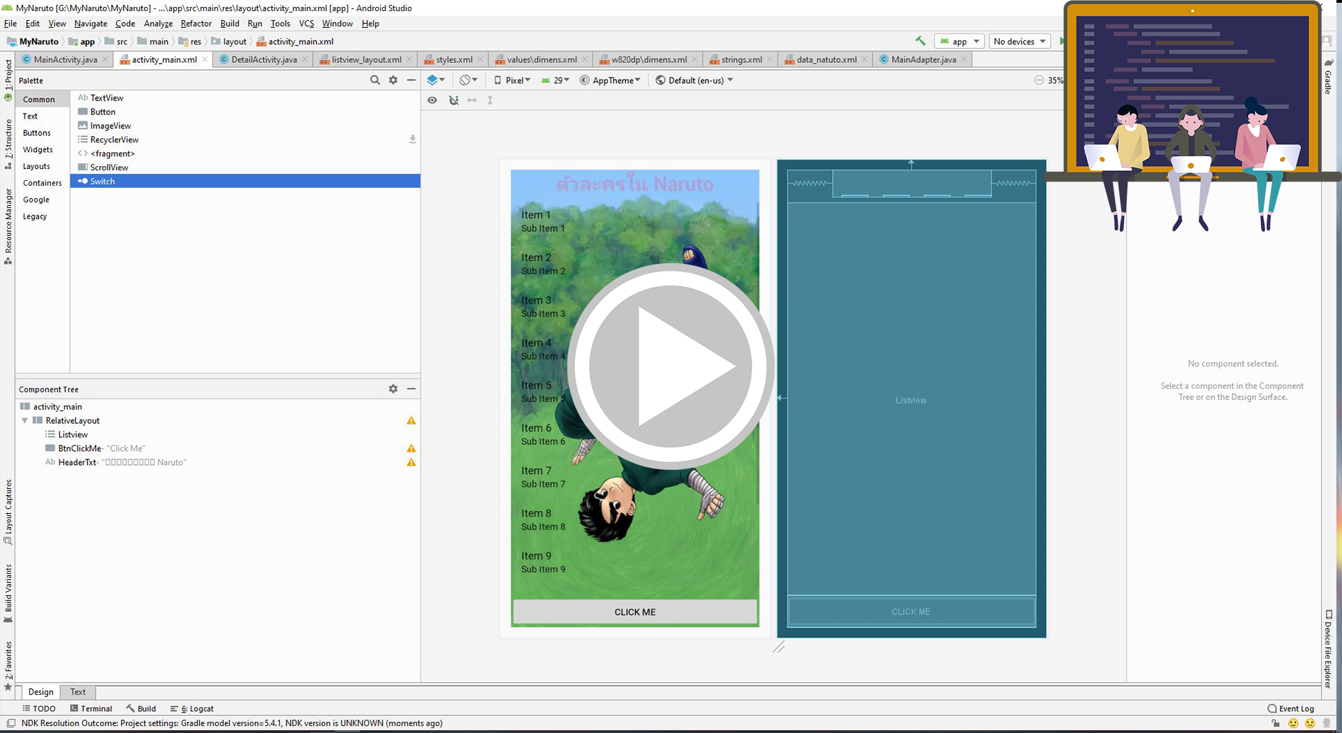Open the Device File Explorer panel
The height and width of the screenshot is (733, 1342).
1328,649
